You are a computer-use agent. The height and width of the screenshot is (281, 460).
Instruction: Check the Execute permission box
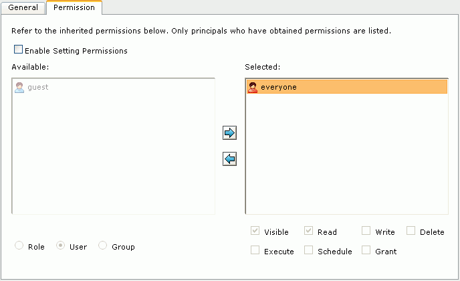pyautogui.click(x=255, y=250)
